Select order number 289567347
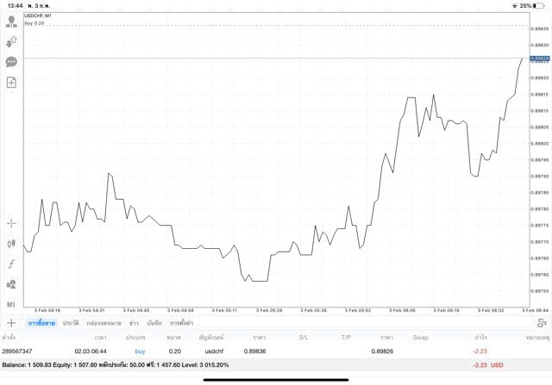 point(17,351)
